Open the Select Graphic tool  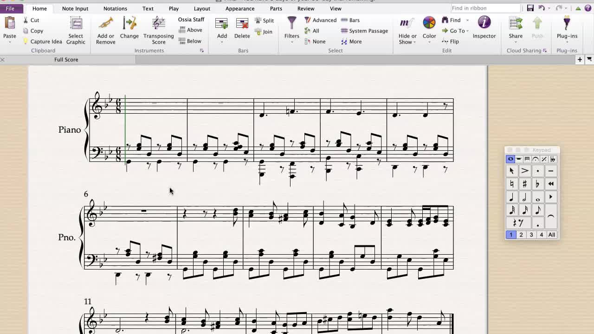[76, 31]
